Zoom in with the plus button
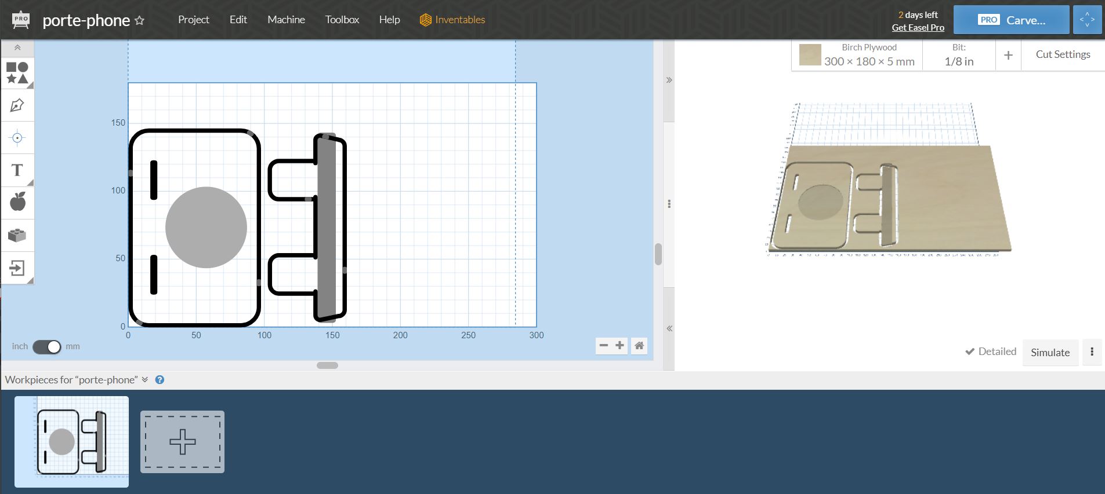The image size is (1105, 494). [620, 346]
